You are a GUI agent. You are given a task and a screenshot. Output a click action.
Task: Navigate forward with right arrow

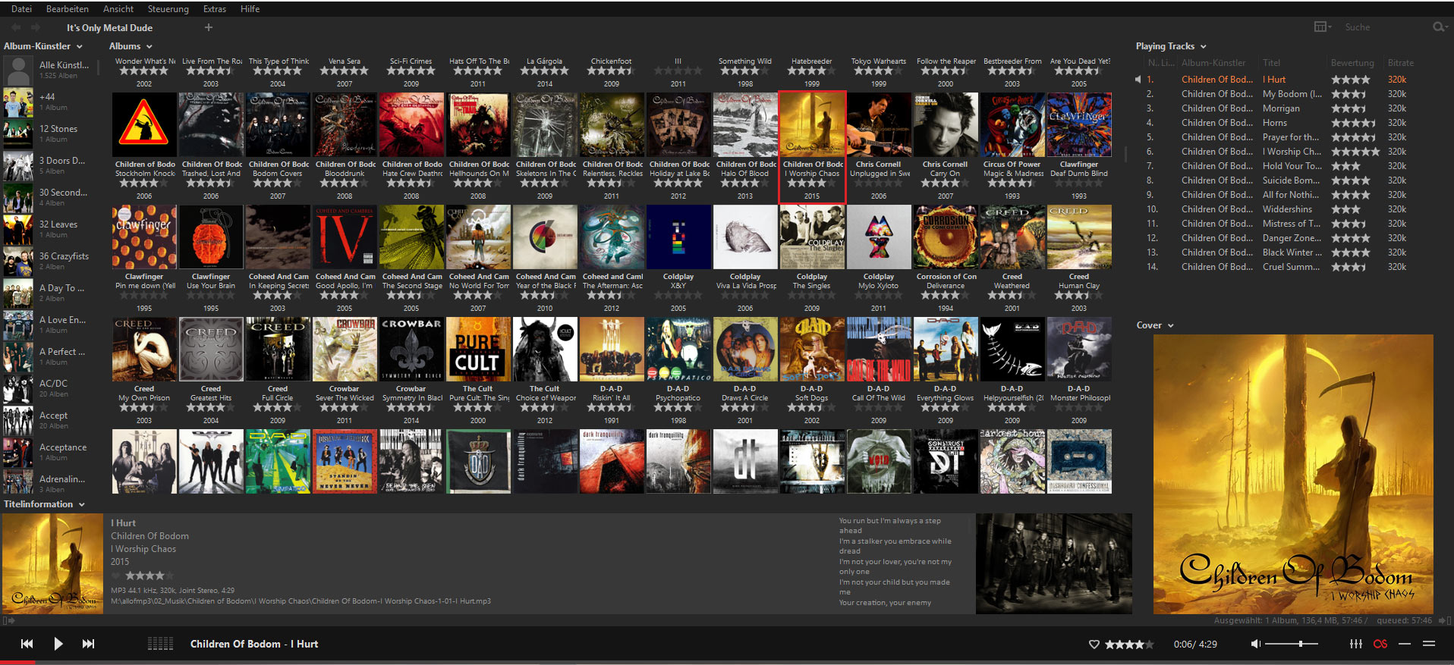tap(35, 27)
